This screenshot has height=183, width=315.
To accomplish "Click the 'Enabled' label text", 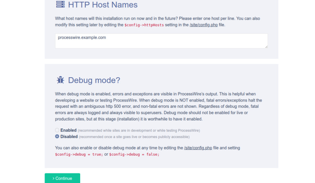I will [x=68, y=130].
